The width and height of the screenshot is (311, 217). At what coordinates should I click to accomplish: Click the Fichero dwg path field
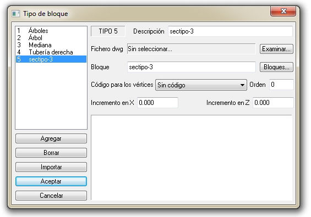[x=191, y=49]
